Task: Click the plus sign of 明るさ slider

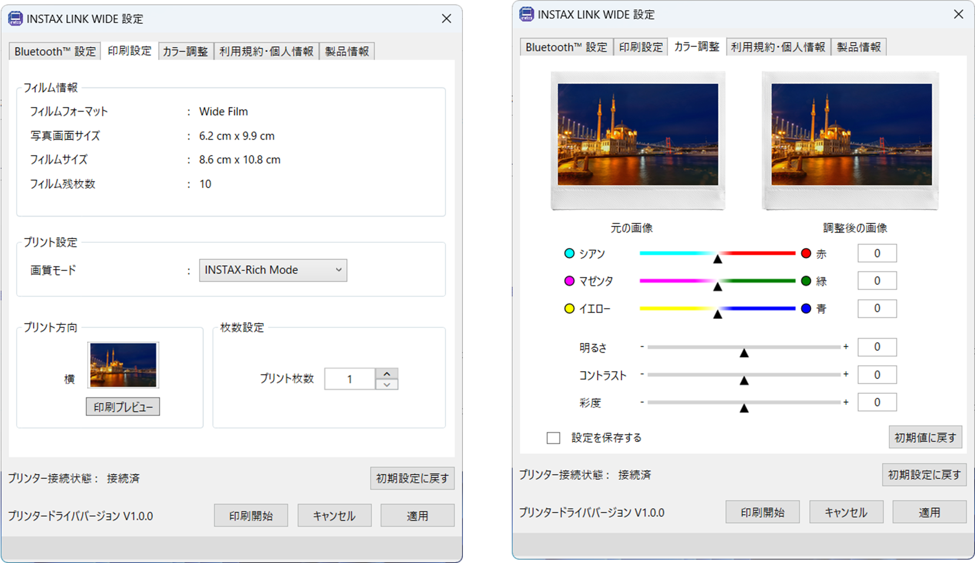Action: 846,347
